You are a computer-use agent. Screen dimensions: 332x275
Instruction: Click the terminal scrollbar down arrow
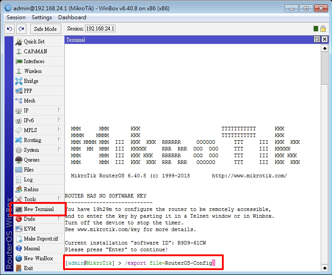[x=324, y=268]
